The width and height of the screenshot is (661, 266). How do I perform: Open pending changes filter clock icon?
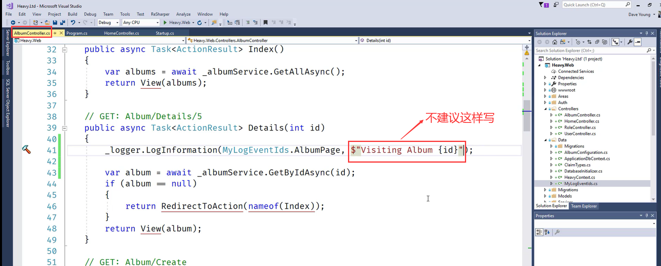pos(578,42)
